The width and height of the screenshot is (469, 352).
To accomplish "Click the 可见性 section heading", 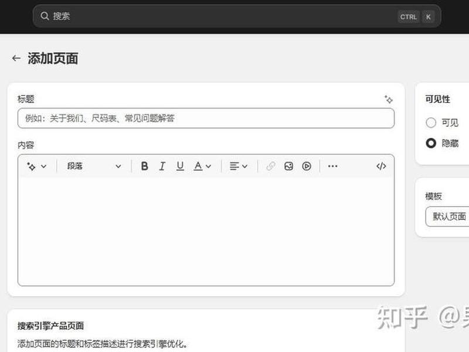I will [x=437, y=99].
